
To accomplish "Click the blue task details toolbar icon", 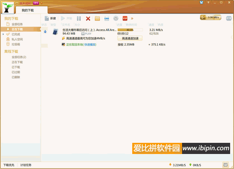I will pyautogui.click(x=106, y=18).
